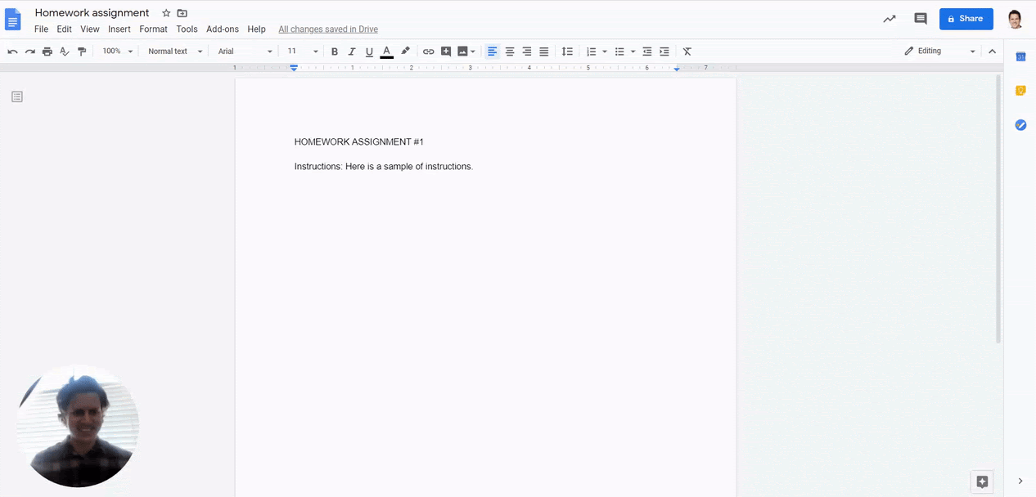Insert link using chain icon

click(x=428, y=51)
